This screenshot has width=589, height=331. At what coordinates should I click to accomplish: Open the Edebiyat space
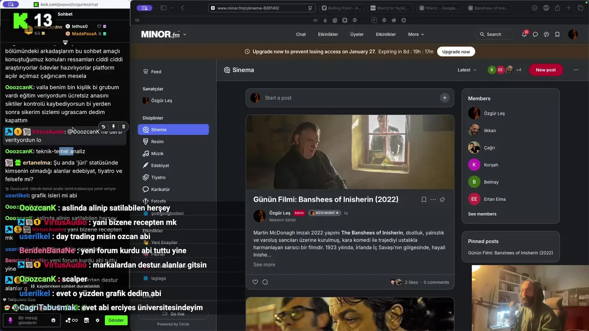[173, 165]
